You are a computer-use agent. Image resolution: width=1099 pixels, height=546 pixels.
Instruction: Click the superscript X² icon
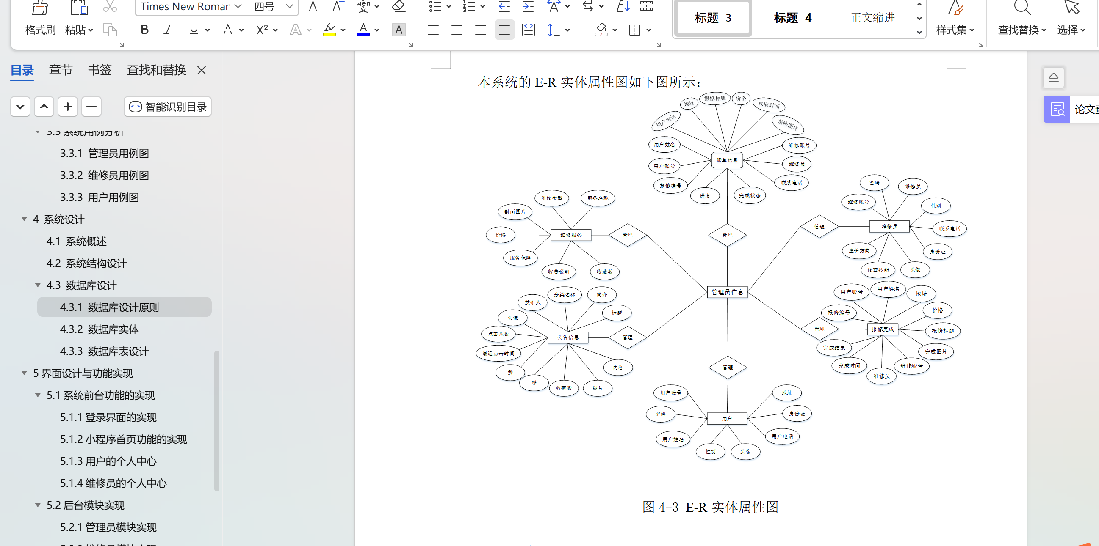262,30
